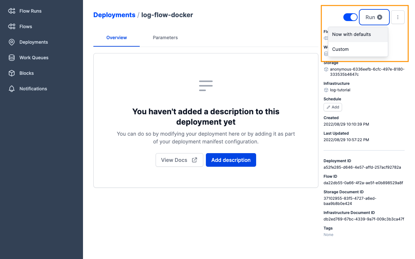The image size is (415, 259).
Task: Click the Infrastructure block cube icon
Action: click(x=326, y=90)
